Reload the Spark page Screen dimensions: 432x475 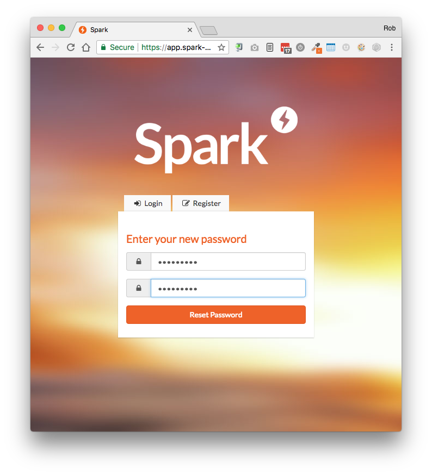pyautogui.click(x=71, y=47)
